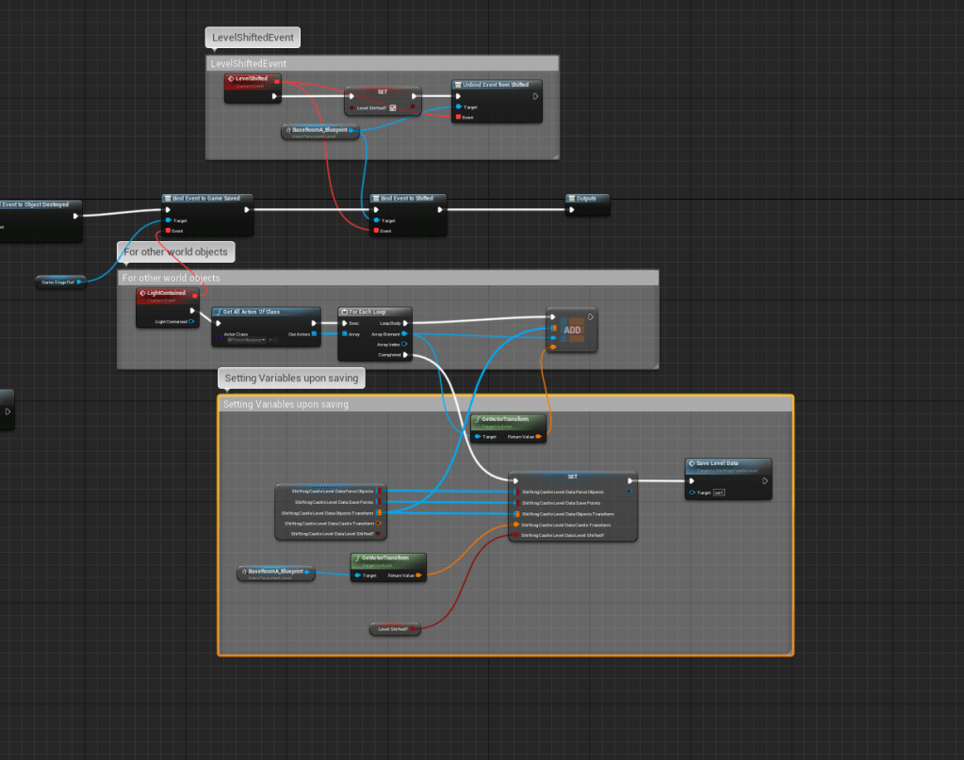Click the Return Value pin of lower GetActorTransform
The height and width of the screenshot is (760, 964).
[423, 574]
